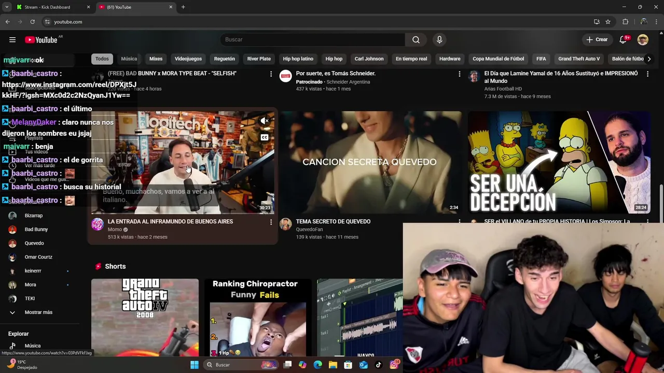664x373 pixels.
Task: Open options for Lamine Yamal video
Action: (647, 74)
